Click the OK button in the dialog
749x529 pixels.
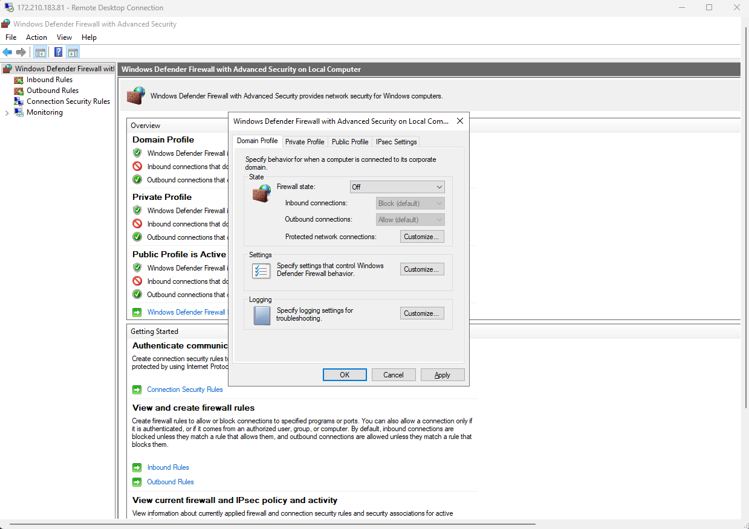tap(345, 375)
